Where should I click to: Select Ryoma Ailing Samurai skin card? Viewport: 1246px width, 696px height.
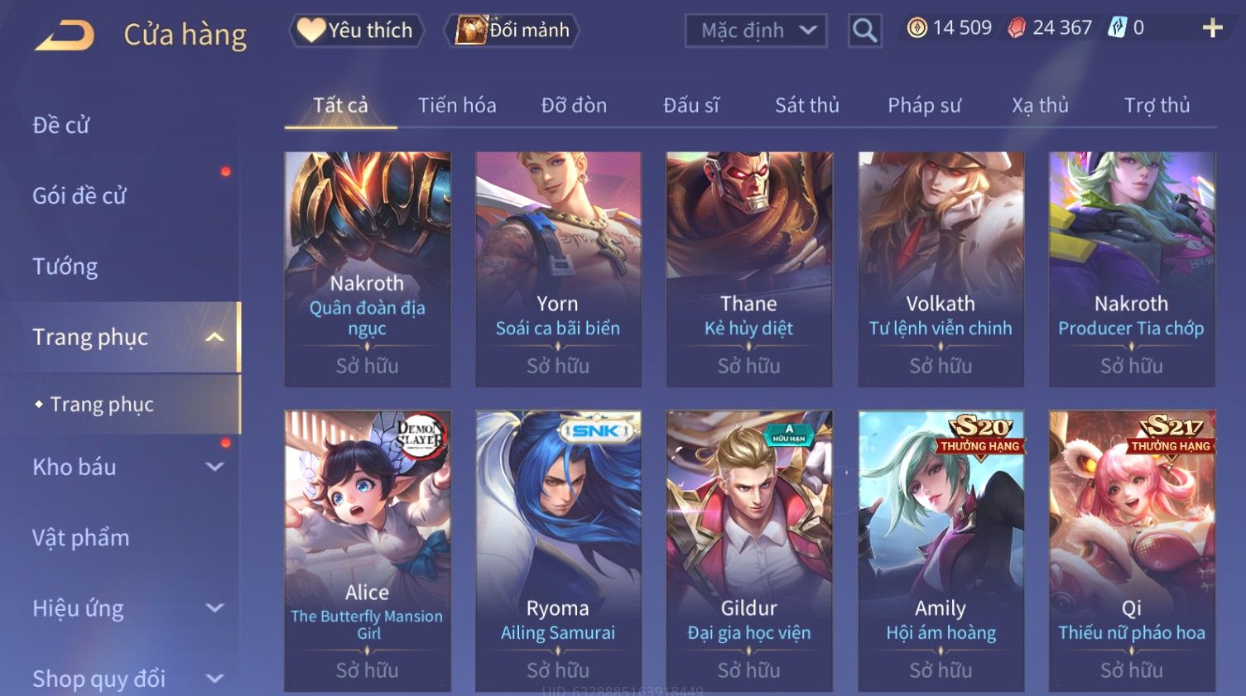(558, 550)
